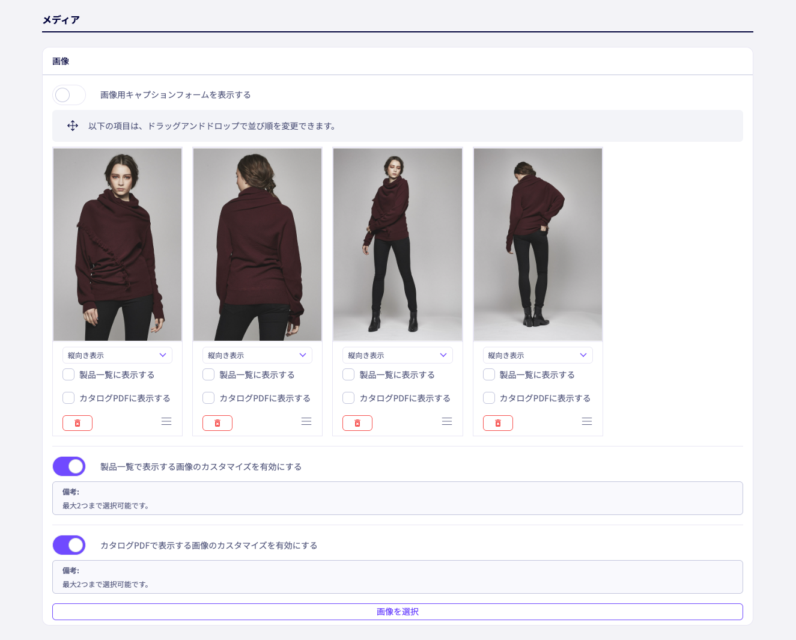Screen dimensions: 796x640
Task: Open 縦向き表示 dropdown under third image
Action: coord(398,355)
